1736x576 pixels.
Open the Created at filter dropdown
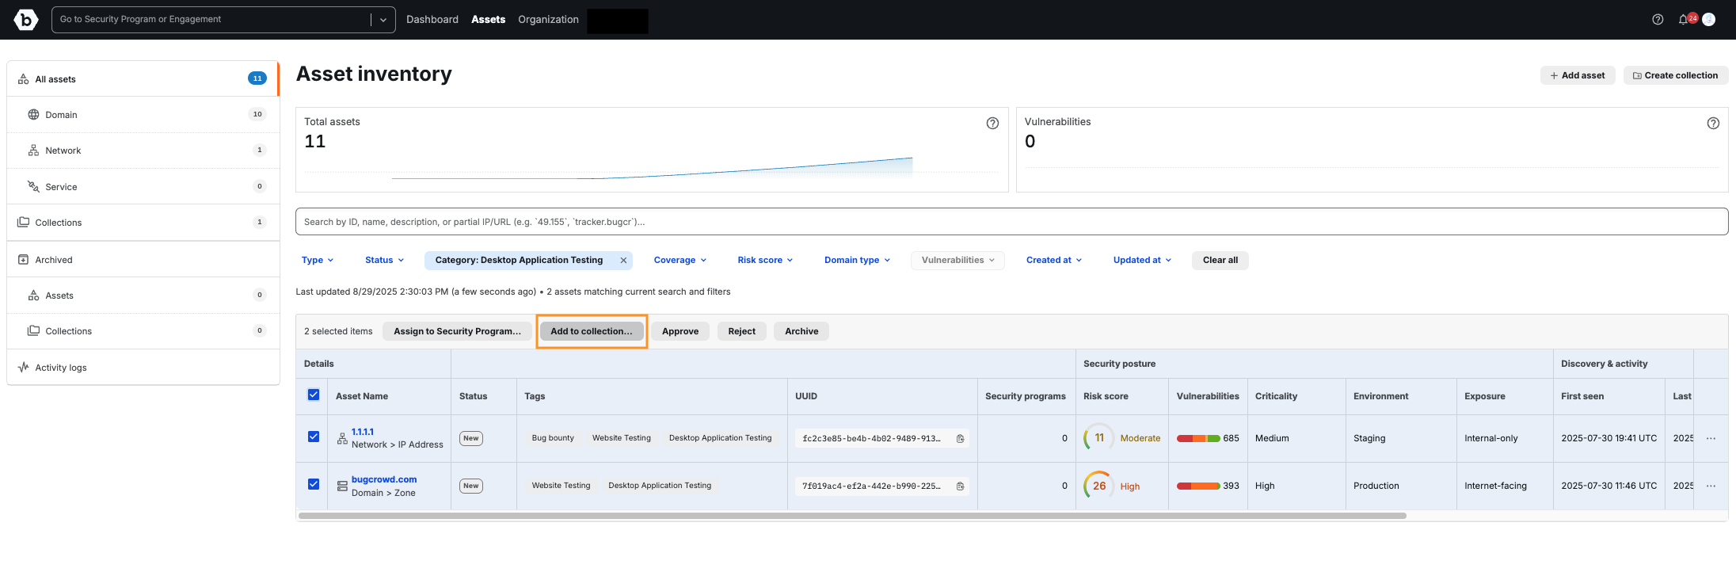[x=1054, y=261]
